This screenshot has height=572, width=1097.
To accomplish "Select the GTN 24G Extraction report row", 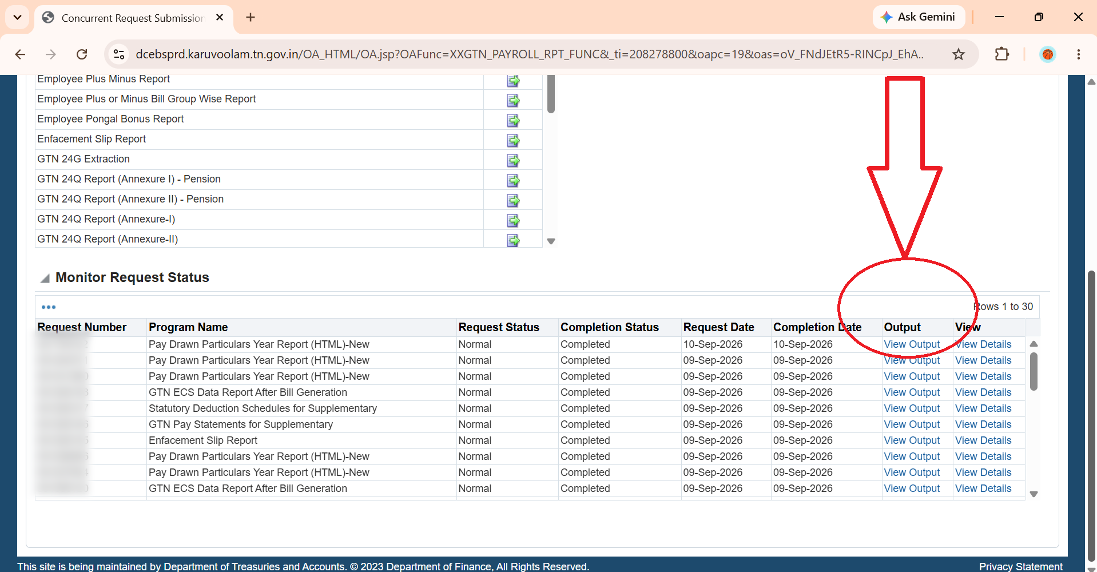I will pyautogui.click(x=288, y=160).
